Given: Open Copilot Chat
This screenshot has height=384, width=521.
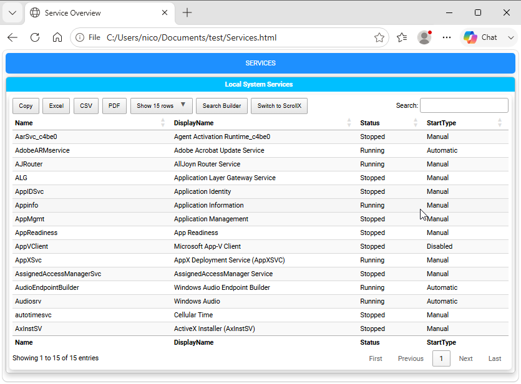Looking at the screenshot, I should 481,37.
